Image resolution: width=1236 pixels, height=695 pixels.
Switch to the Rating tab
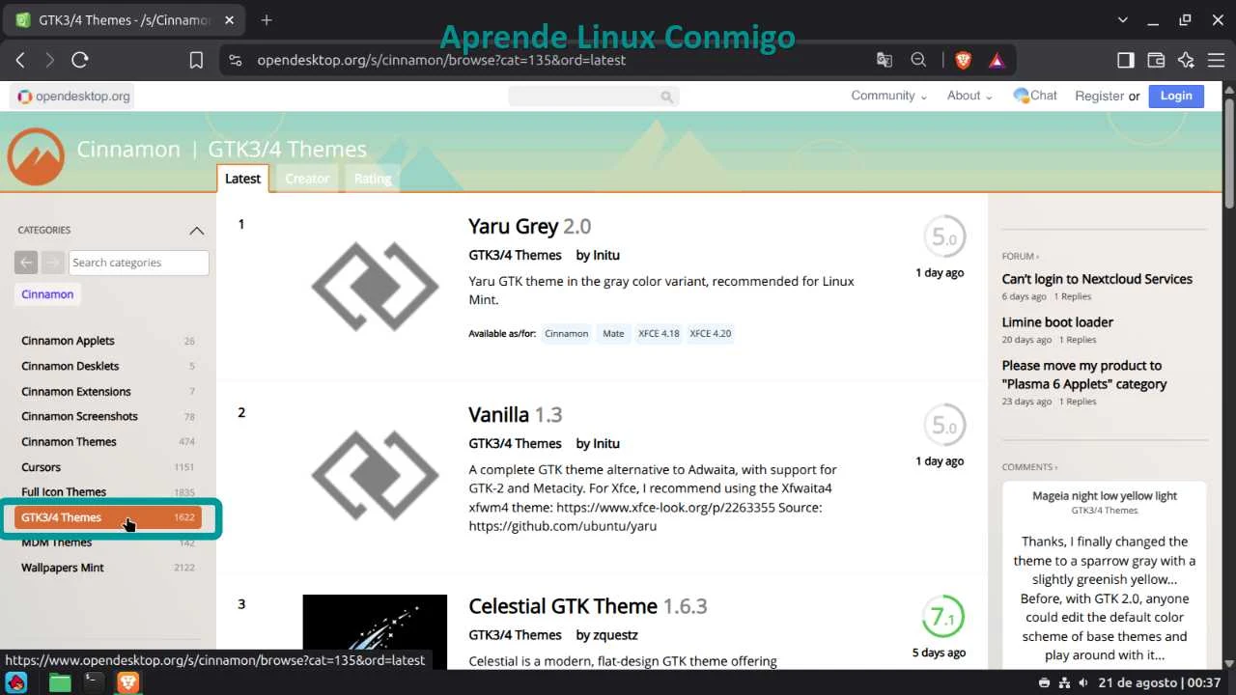coord(373,179)
